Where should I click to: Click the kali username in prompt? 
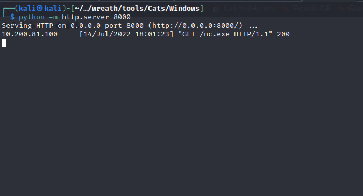pos(27,9)
